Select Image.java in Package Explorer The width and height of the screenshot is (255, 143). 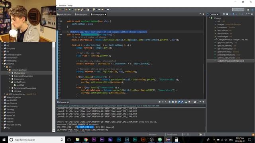pos(19,79)
